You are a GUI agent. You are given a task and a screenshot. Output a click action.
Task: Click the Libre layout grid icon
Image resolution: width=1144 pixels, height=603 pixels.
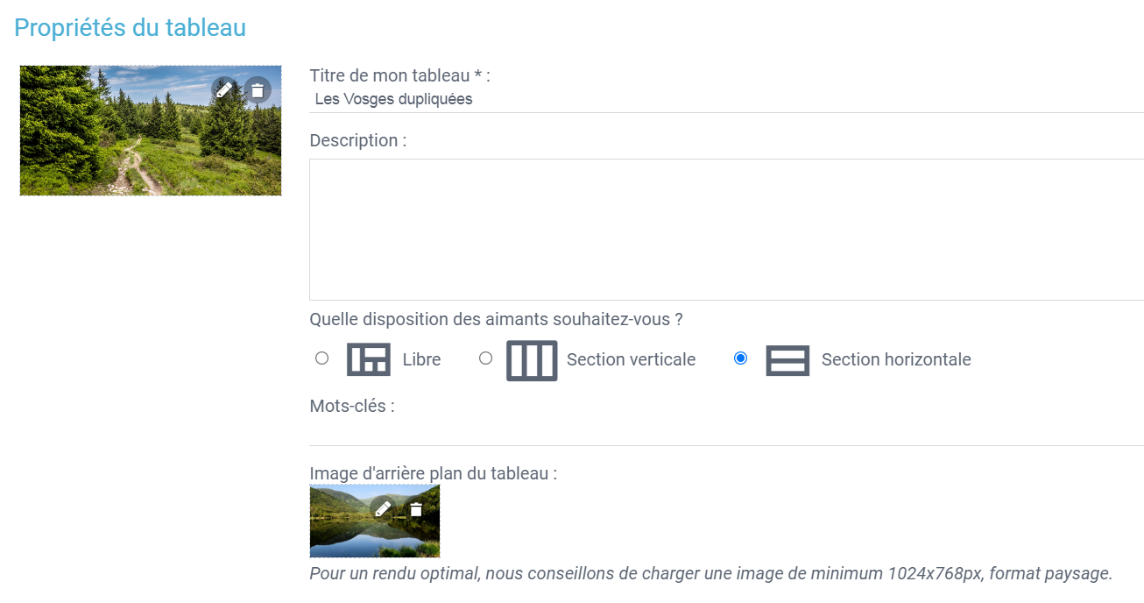point(369,359)
